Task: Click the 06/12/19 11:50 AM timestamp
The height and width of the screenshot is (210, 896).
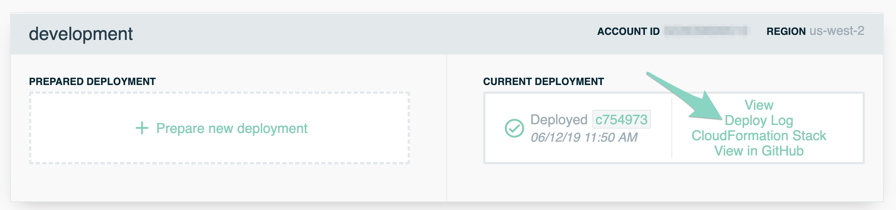Action: [x=584, y=137]
